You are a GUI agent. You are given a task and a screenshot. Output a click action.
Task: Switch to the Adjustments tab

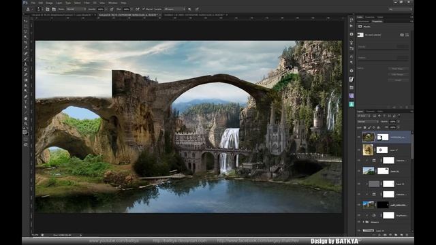363,21
